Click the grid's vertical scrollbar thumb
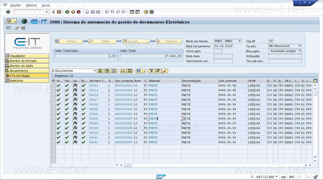 pyautogui.click(x=315, y=94)
